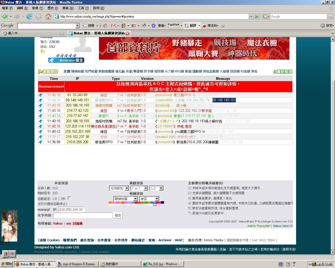Click the Google search (搜尋) toolbar button
This screenshot has height=268, width=335.
89,26
